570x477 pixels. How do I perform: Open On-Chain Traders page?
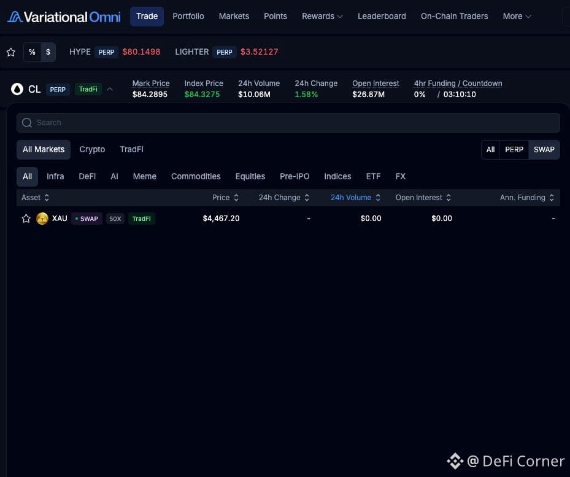[455, 17]
